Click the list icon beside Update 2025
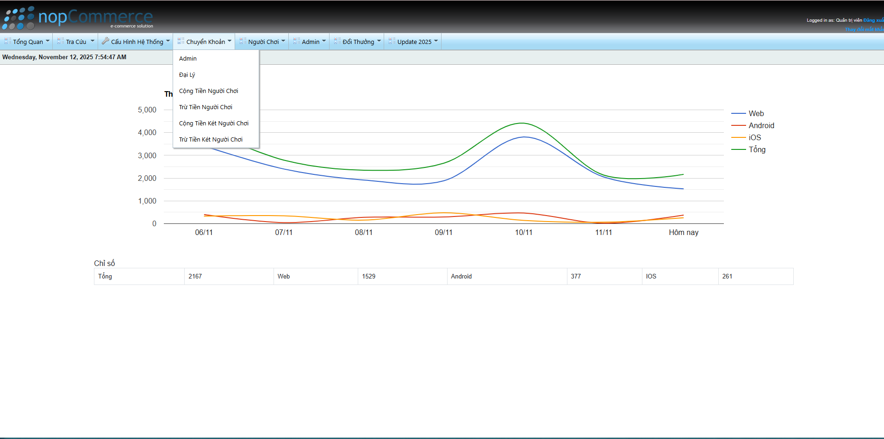Screen dimensions: 884x439 [392, 41]
